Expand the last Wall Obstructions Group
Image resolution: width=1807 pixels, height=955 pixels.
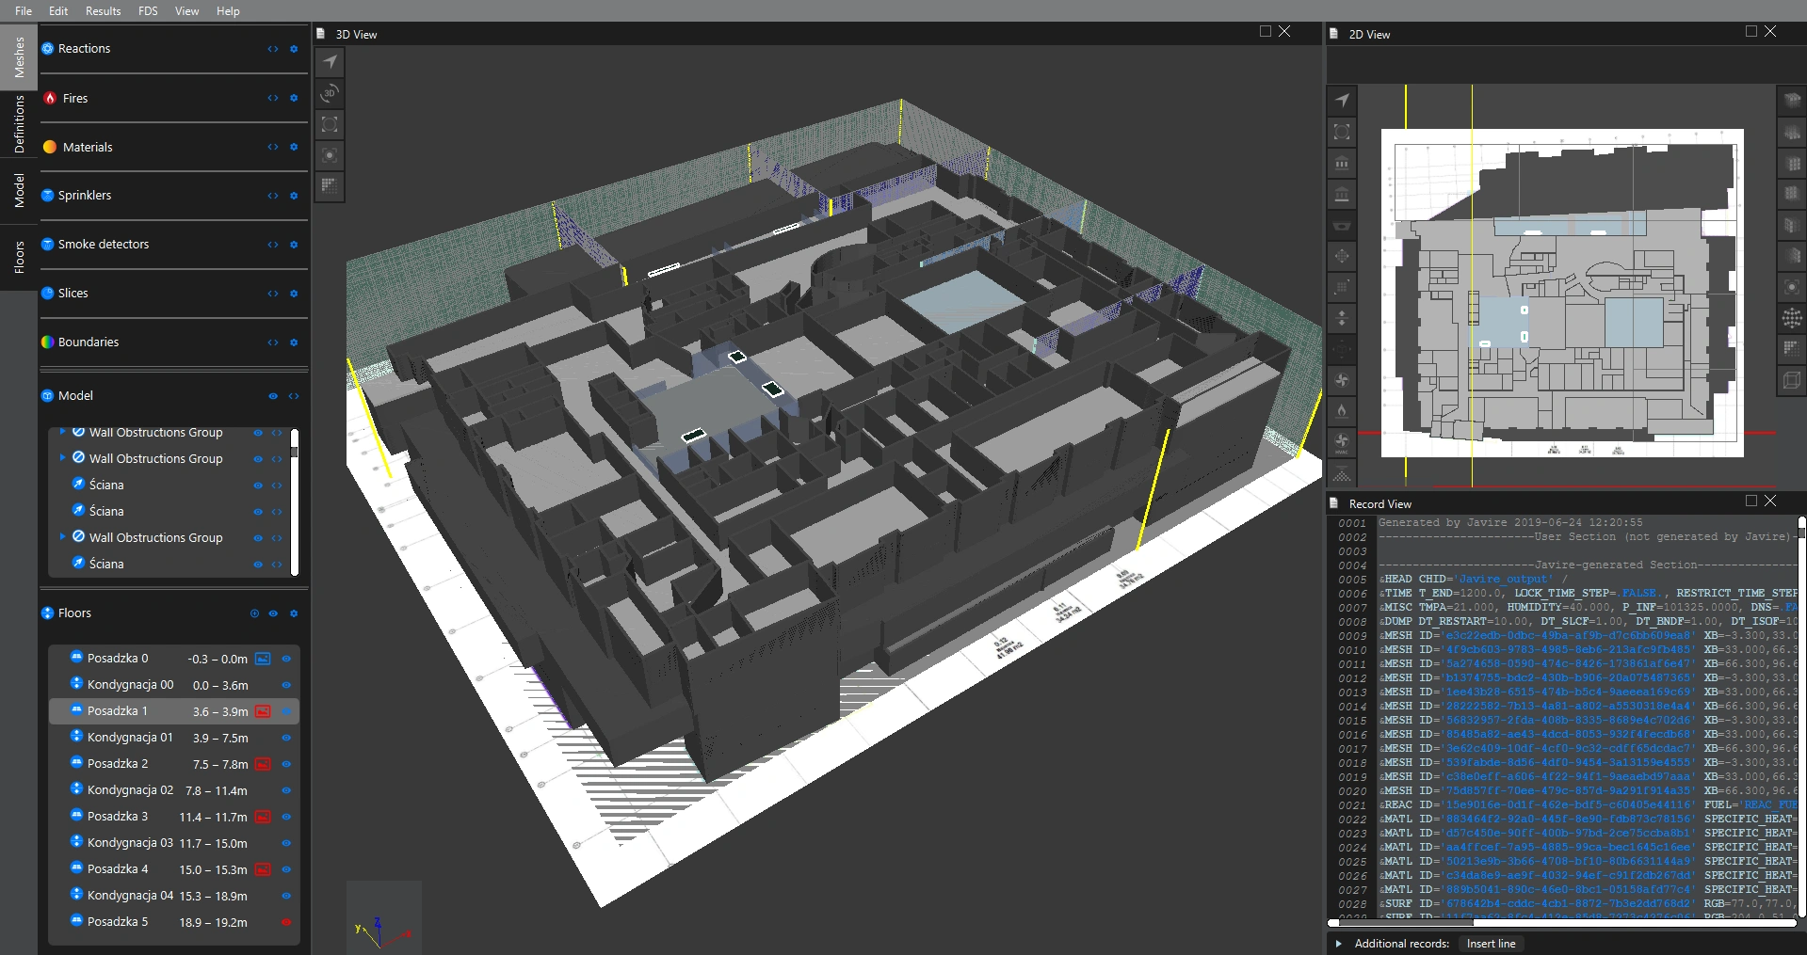[x=63, y=537]
